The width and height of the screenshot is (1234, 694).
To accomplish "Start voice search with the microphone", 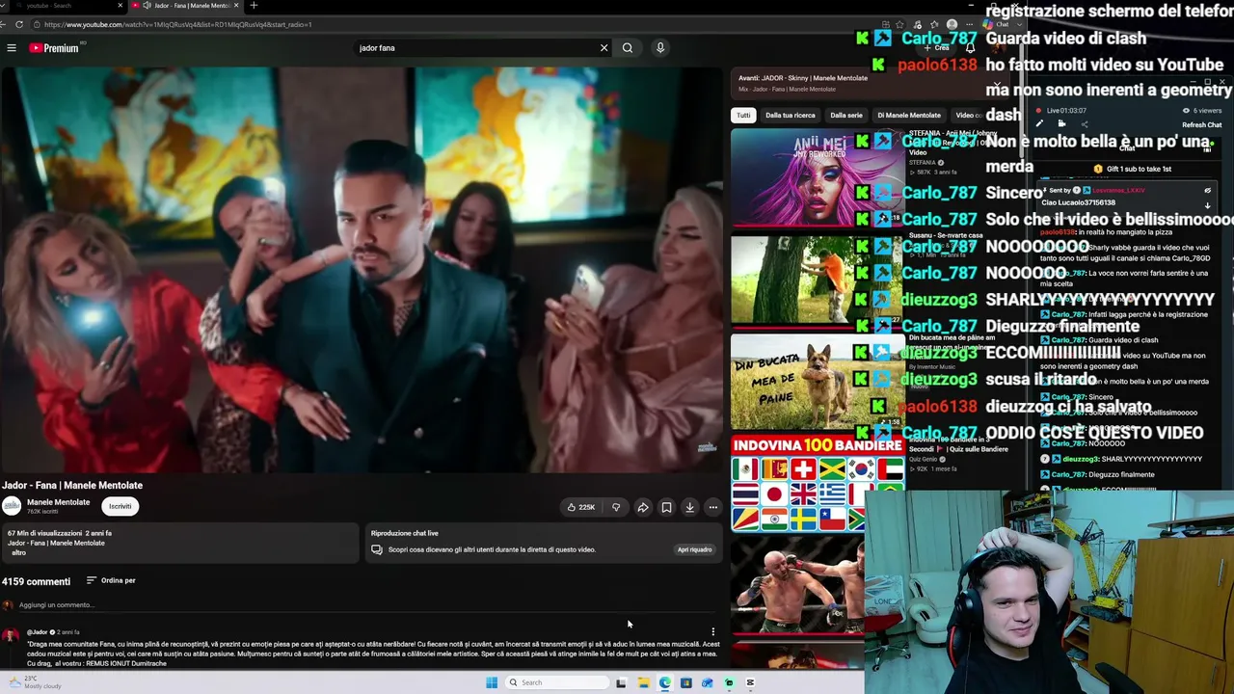I will point(660,48).
